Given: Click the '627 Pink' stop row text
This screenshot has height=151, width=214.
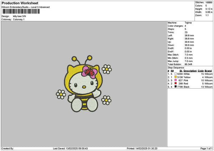Looking at the screenshot, I should pyautogui.click(x=183, y=80).
